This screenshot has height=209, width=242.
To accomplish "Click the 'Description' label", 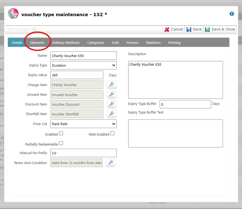I will pos(137,54).
